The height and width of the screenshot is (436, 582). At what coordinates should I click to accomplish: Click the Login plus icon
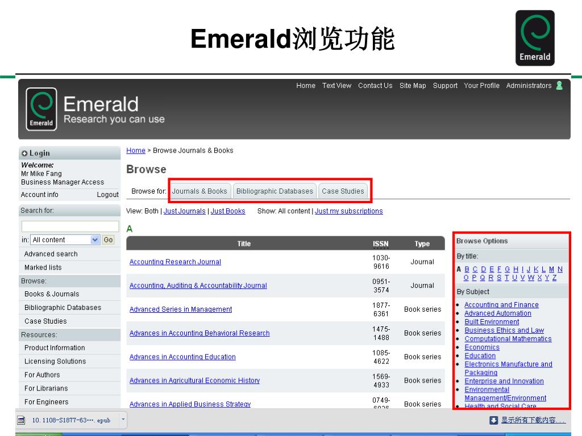[24, 153]
